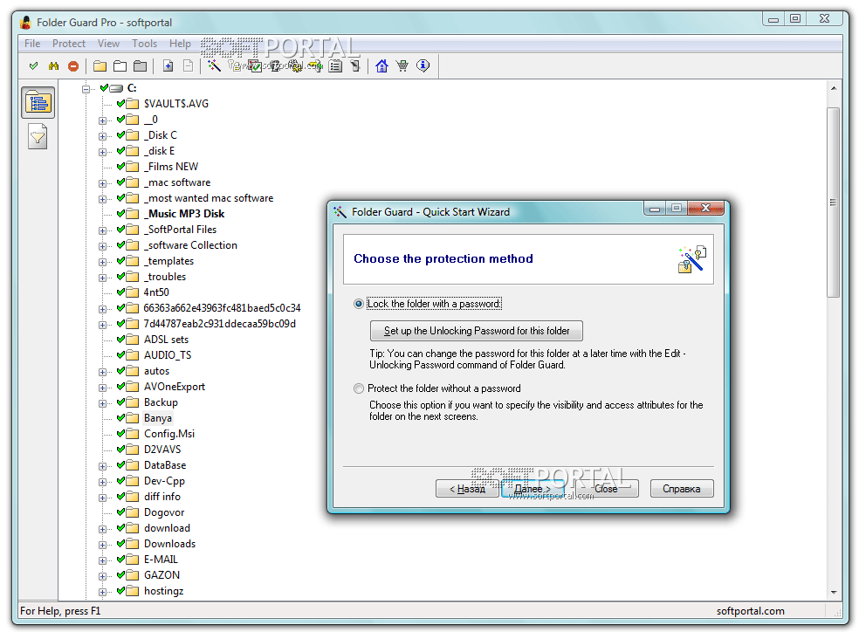This screenshot has width=859, height=632.
Task: Click the folder icon beside Banya
Action: 132,418
